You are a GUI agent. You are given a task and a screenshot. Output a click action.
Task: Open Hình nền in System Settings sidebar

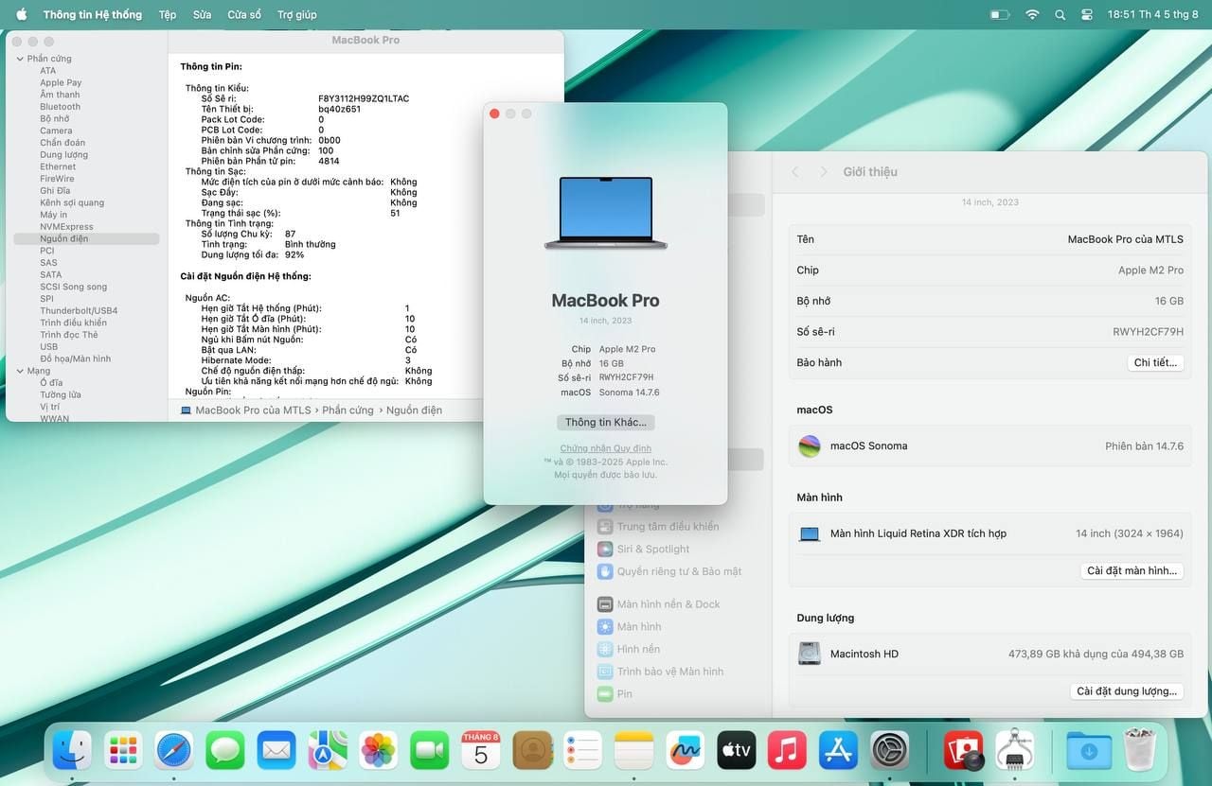click(628, 650)
